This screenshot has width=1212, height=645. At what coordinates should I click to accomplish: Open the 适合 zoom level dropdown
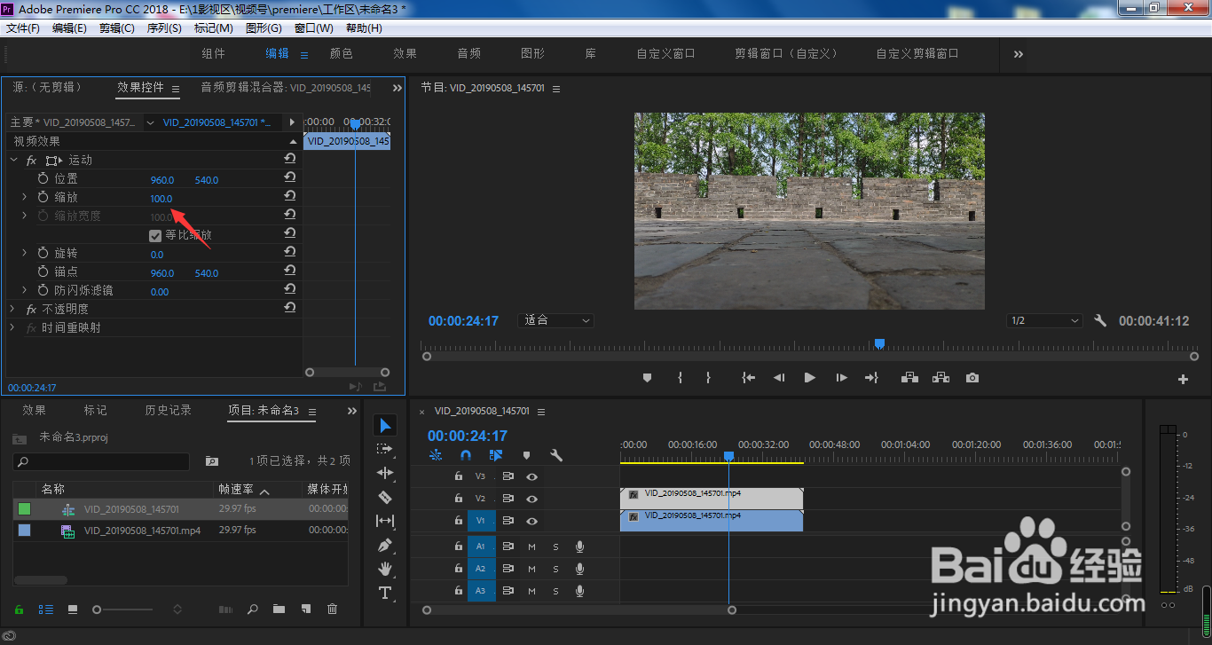click(556, 321)
